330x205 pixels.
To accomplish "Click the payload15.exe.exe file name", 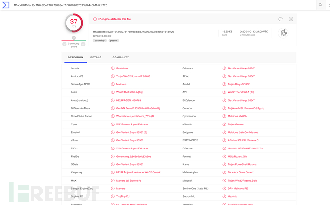I will tap(102, 36).
